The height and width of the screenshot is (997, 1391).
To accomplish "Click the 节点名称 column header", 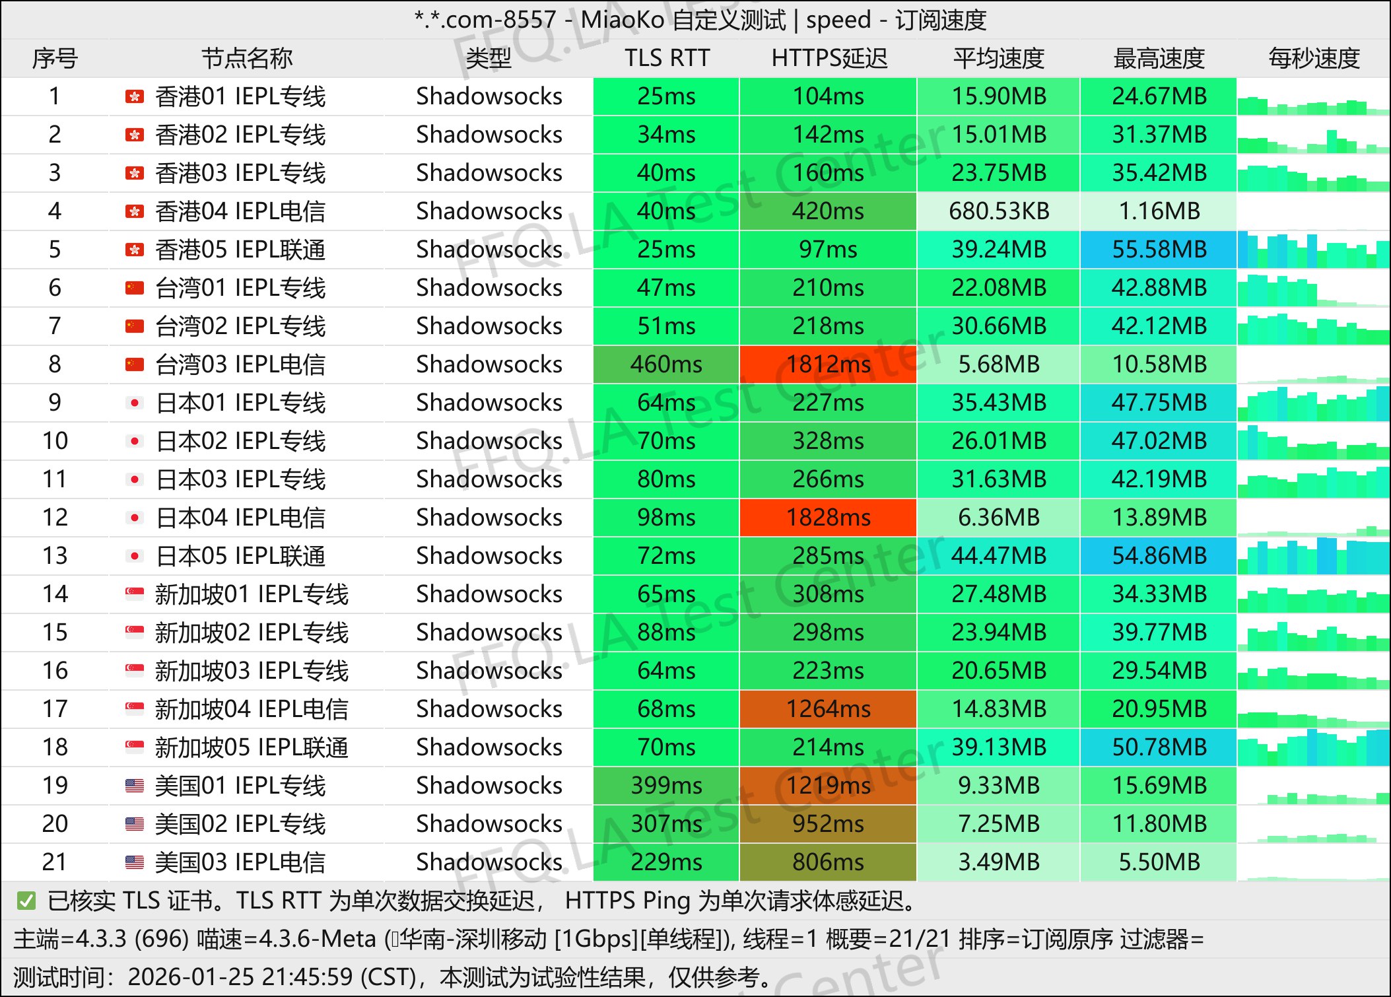I will [247, 59].
